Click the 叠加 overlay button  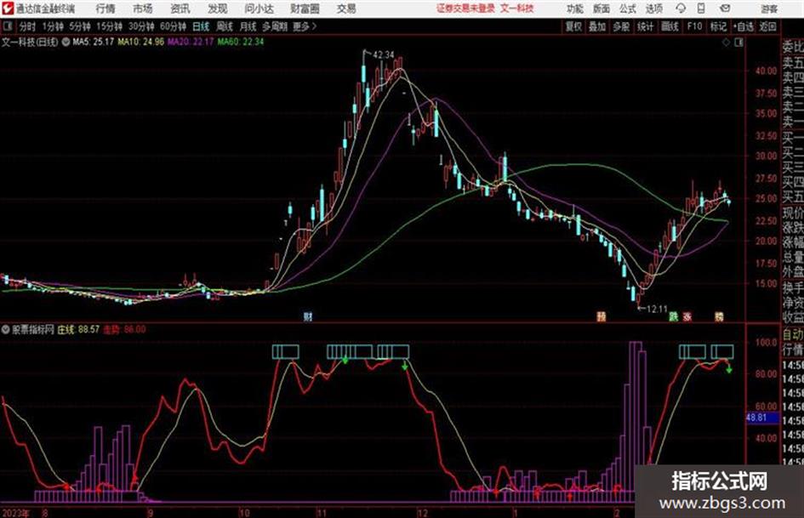pyautogui.click(x=597, y=26)
